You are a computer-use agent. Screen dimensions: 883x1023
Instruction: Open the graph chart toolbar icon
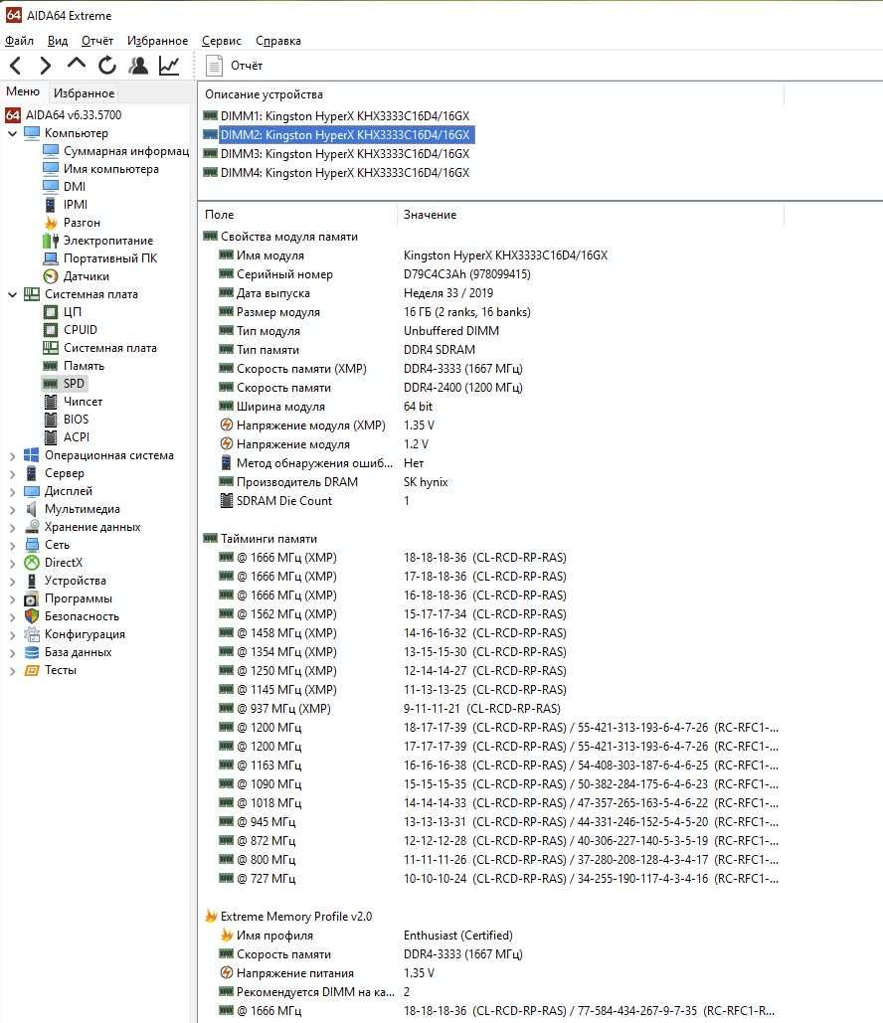coord(169,66)
